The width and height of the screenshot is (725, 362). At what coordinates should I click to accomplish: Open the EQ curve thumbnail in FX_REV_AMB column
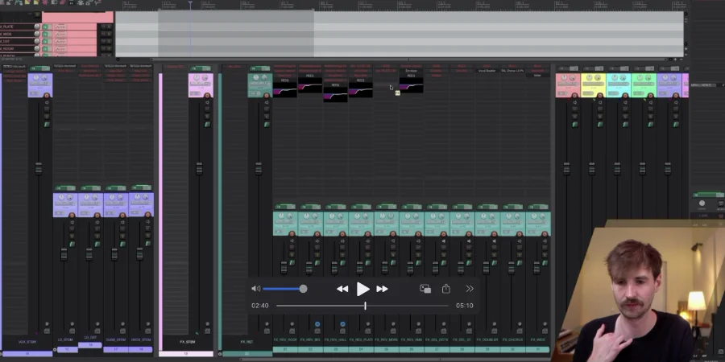tap(411, 85)
